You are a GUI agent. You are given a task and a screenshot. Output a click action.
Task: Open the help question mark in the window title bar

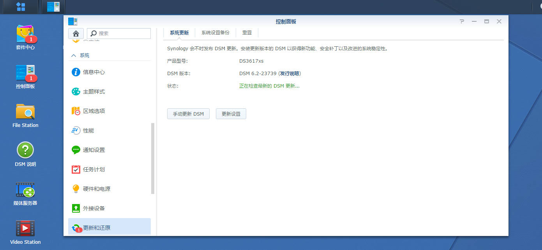coord(462,21)
